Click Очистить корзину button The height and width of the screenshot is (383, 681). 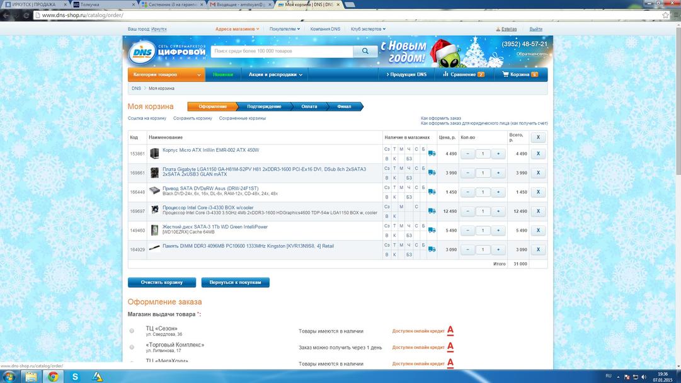(x=162, y=282)
